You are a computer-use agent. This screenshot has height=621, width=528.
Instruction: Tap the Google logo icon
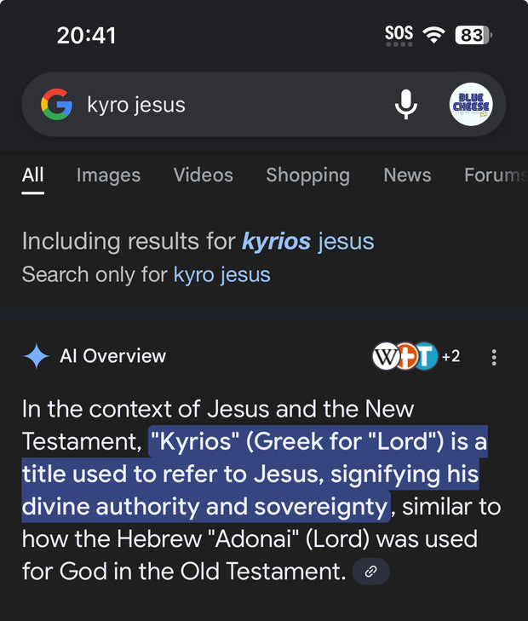coord(56,105)
